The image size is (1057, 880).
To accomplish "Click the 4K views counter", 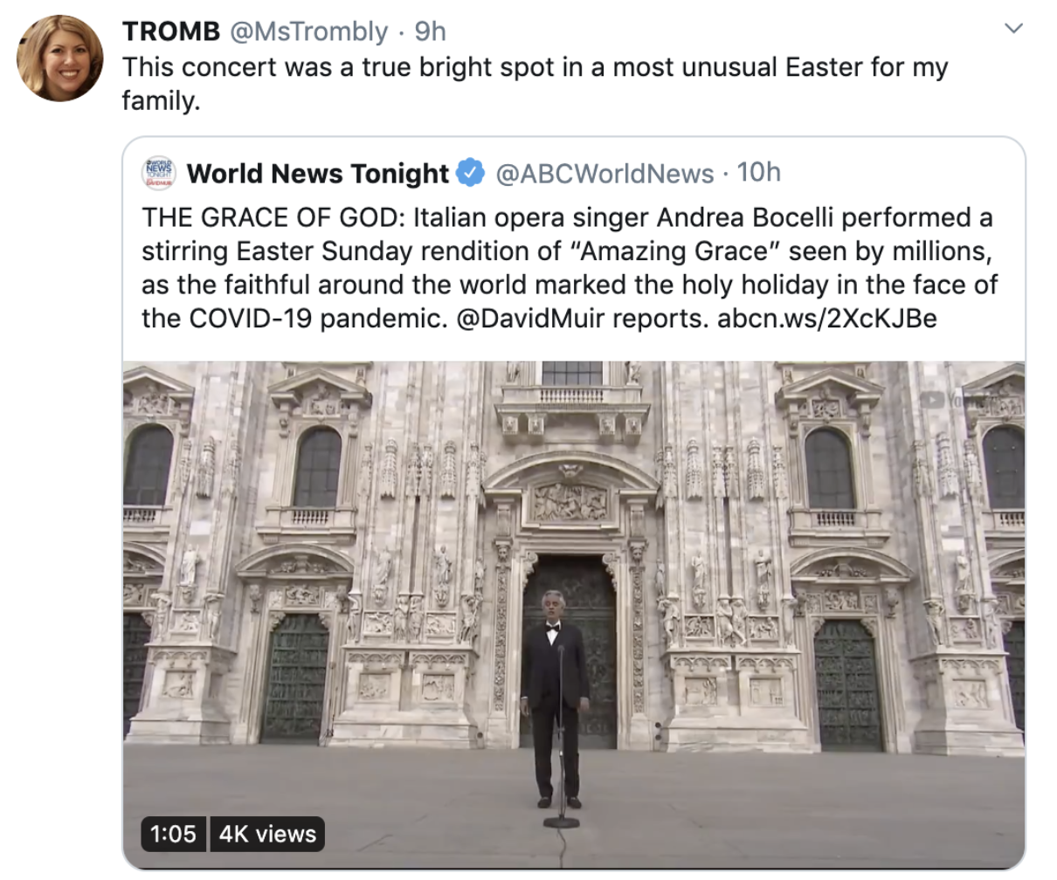I will click(x=267, y=834).
